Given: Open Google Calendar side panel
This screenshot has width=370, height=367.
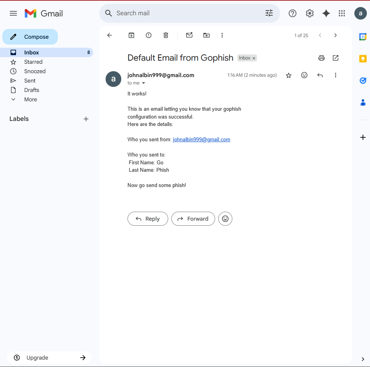Looking at the screenshot, I should click(x=363, y=37).
